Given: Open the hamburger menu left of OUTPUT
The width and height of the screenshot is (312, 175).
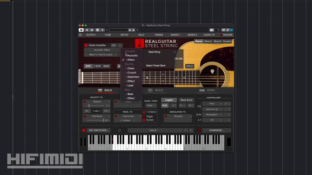Looking at the screenshot, I should pos(80,35).
